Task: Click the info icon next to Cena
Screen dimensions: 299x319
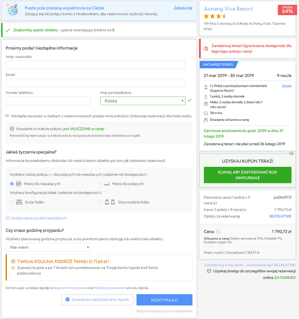Action: (x=218, y=232)
